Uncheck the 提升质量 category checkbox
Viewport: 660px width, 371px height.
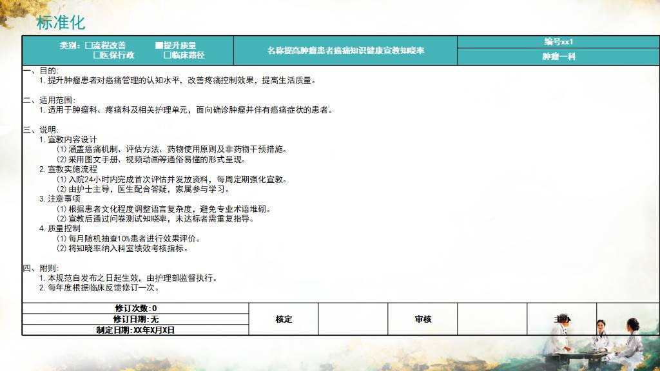tap(159, 45)
